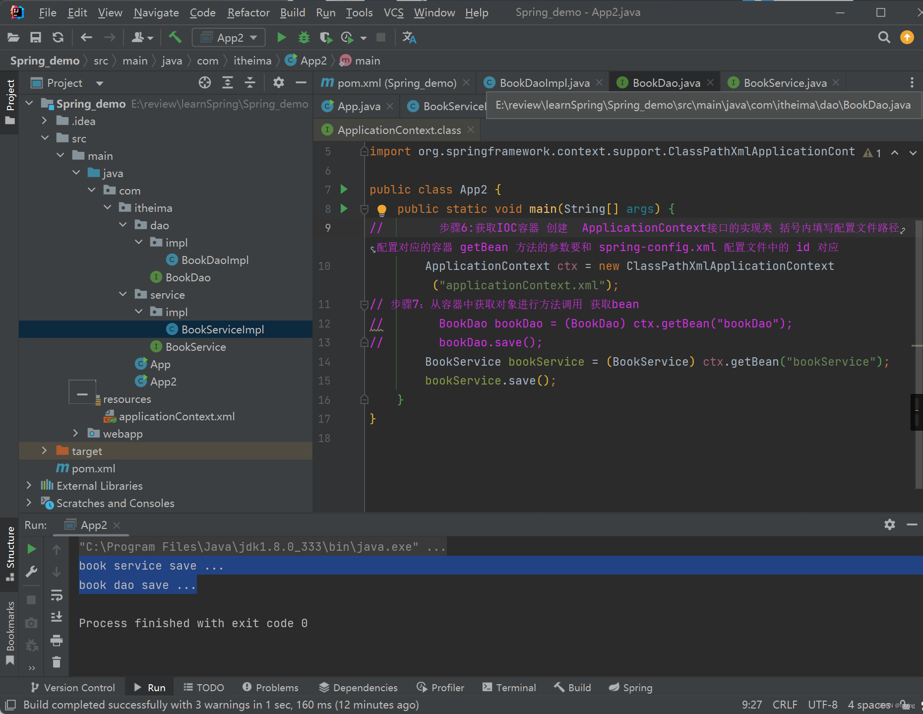Collapse the Spring_demo root node
Screen dimensions: 923x714
tap(29, 104)
